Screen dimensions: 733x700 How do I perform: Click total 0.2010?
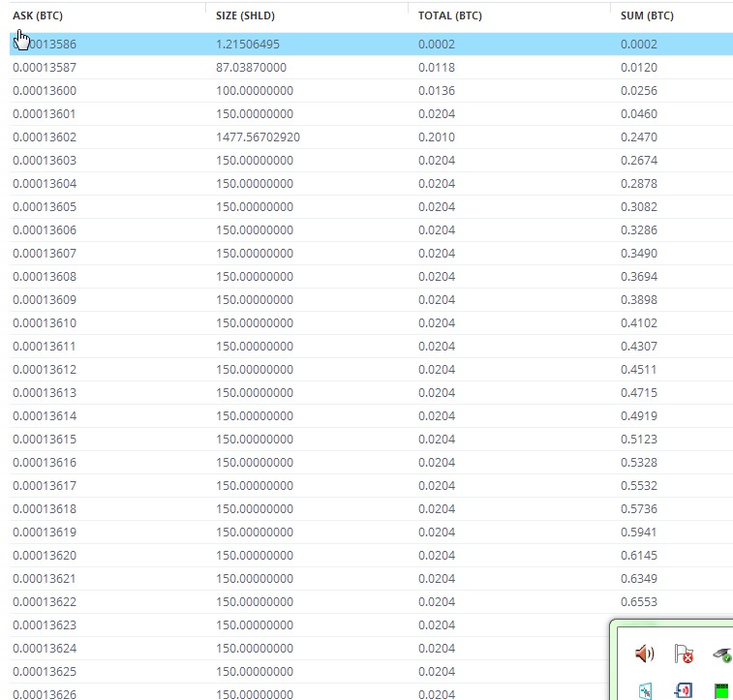(437, 137)
